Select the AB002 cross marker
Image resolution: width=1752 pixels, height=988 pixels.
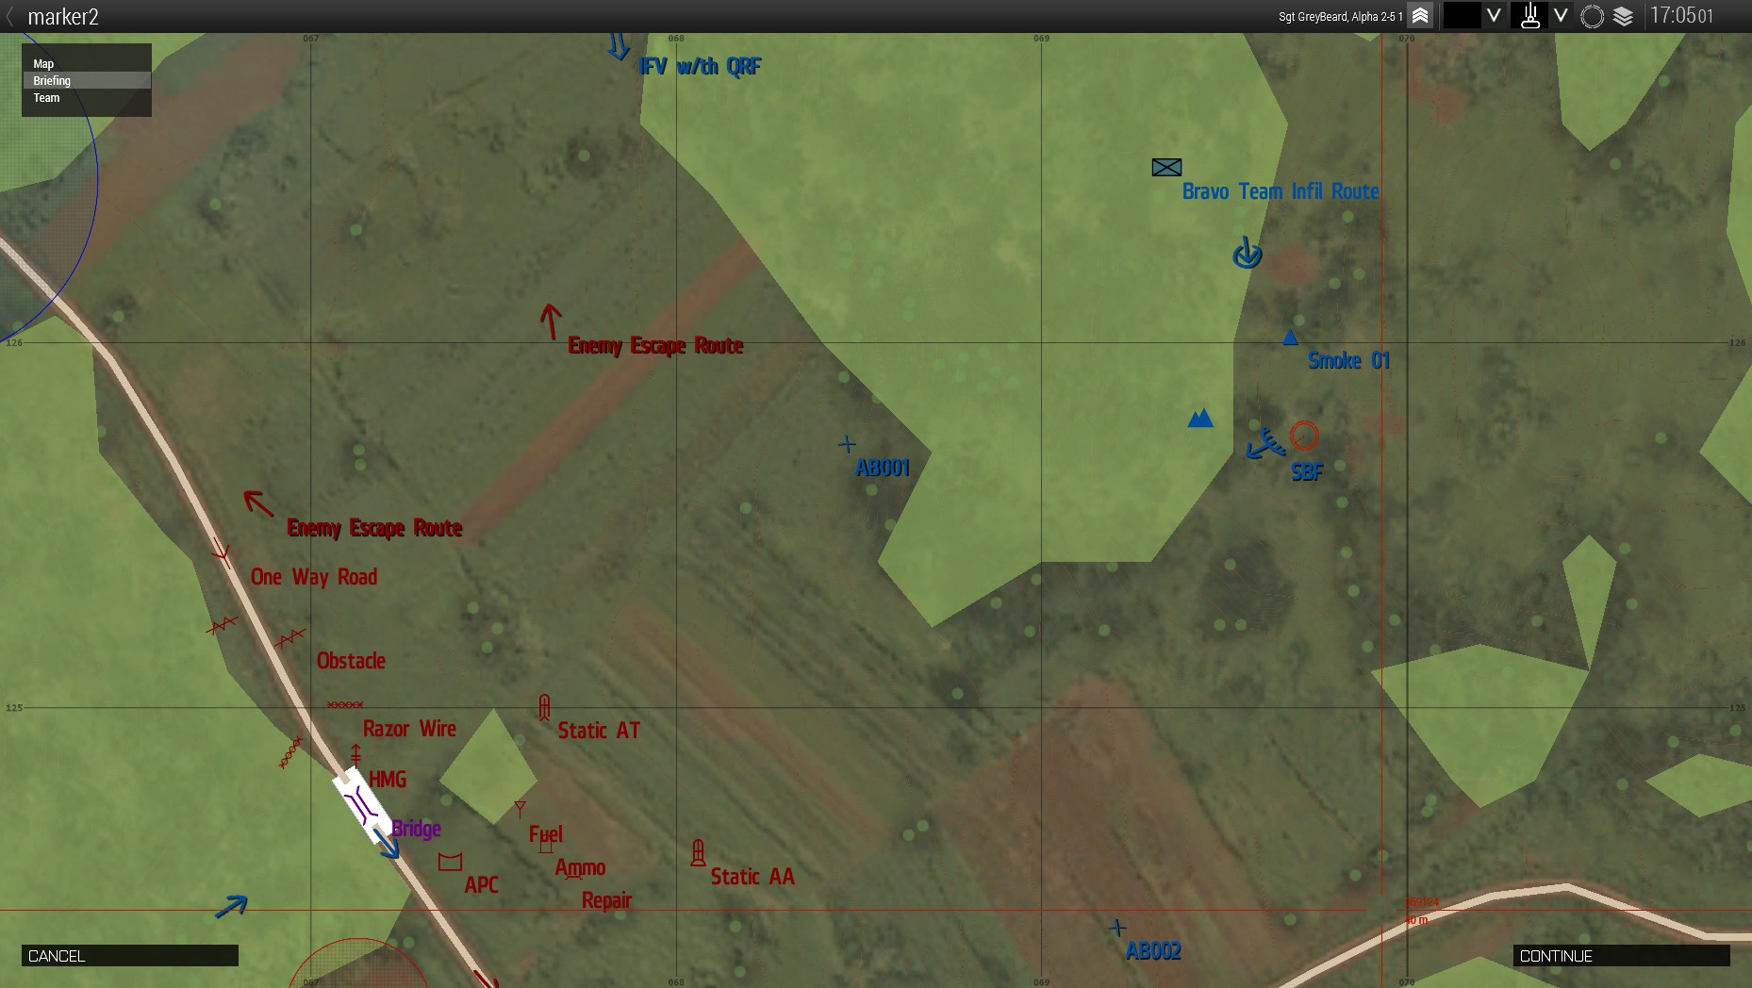click(1117, 929)
